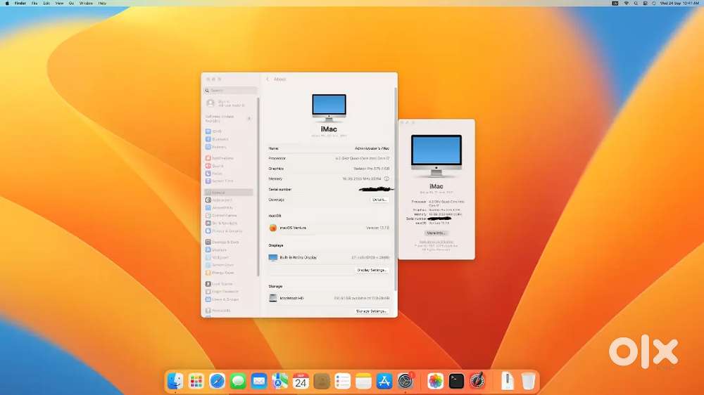Click the Siri icon in the menu bar
Screen dimensions: 704x395
654,3
